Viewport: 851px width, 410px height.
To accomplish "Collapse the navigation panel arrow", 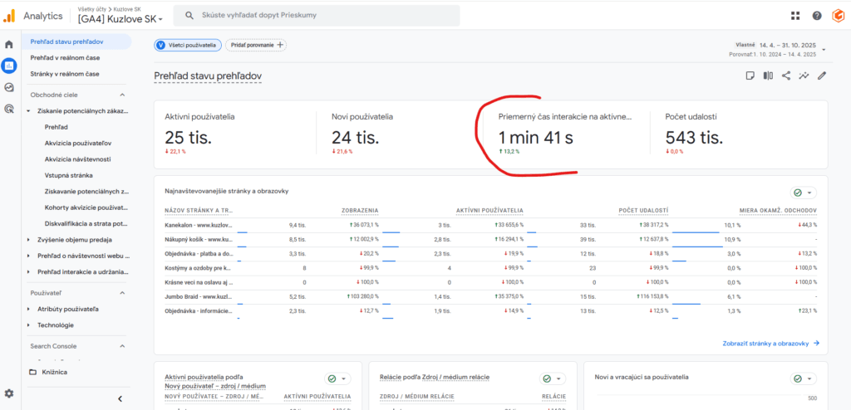I will click(x=120, y=398).
